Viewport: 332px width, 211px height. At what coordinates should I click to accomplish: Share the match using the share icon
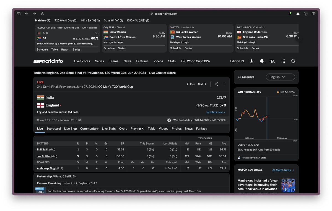(216, 84)
